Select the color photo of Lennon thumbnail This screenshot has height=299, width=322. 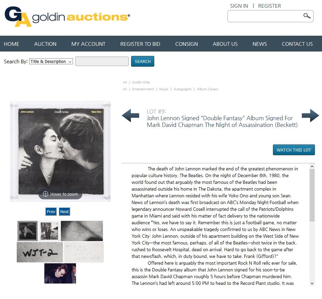click(60, 273)
